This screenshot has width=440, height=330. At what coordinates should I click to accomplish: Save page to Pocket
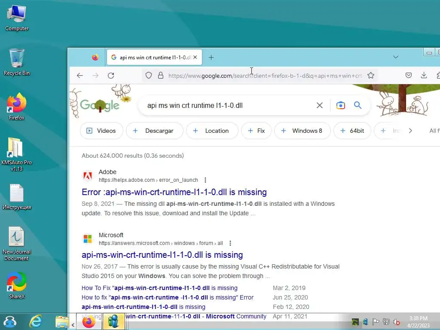[409, 75]
